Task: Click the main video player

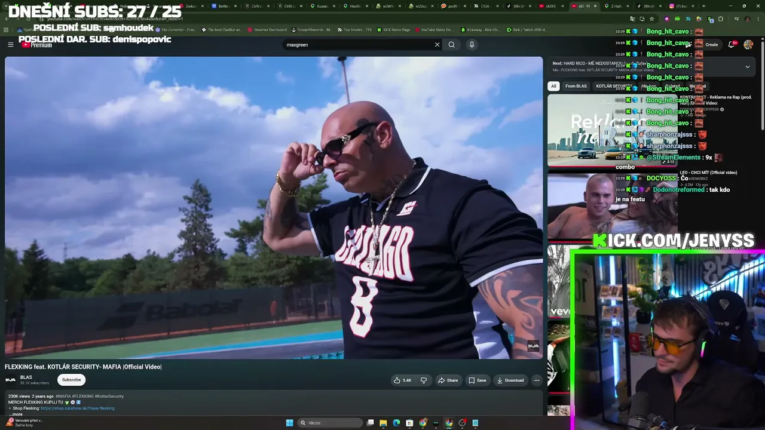Action: point(274,208)
